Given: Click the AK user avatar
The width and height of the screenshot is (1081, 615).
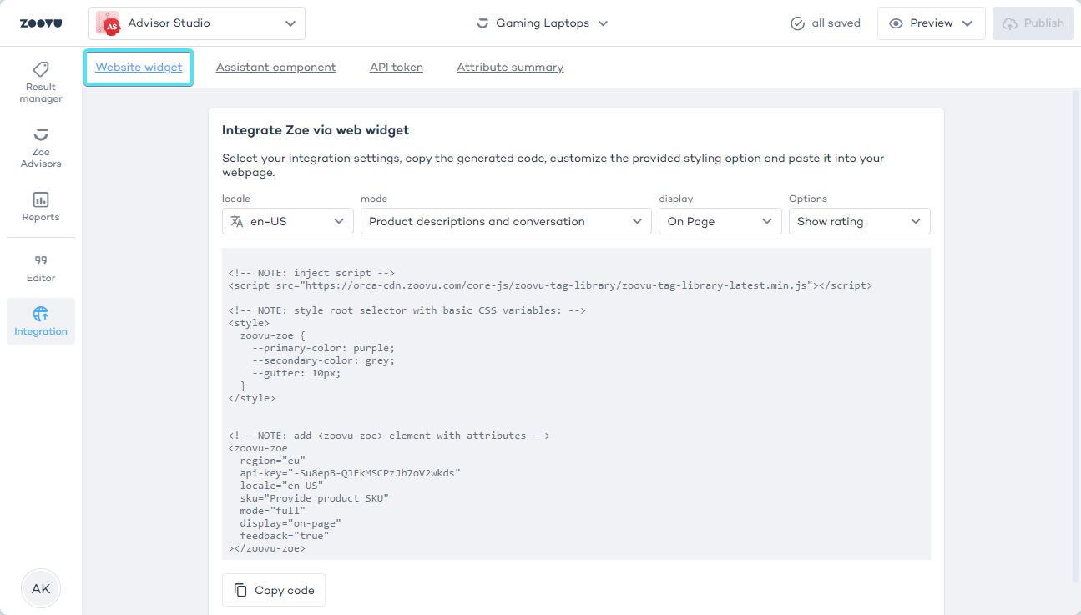Looking at the screenshot, I should point(40,588).
